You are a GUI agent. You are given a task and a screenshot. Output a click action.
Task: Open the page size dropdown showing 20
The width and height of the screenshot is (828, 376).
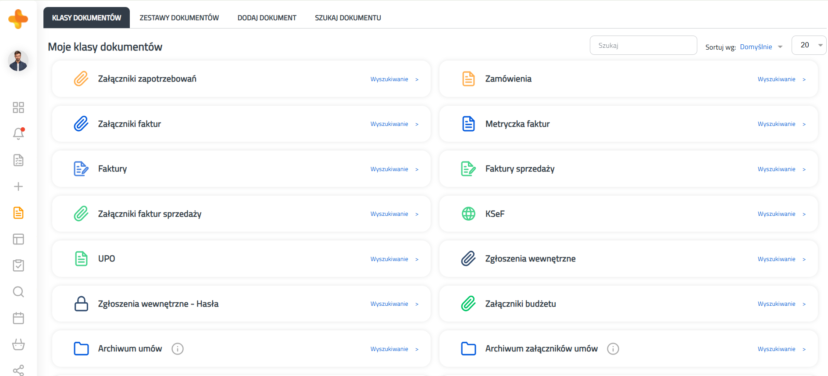(809, 45)
